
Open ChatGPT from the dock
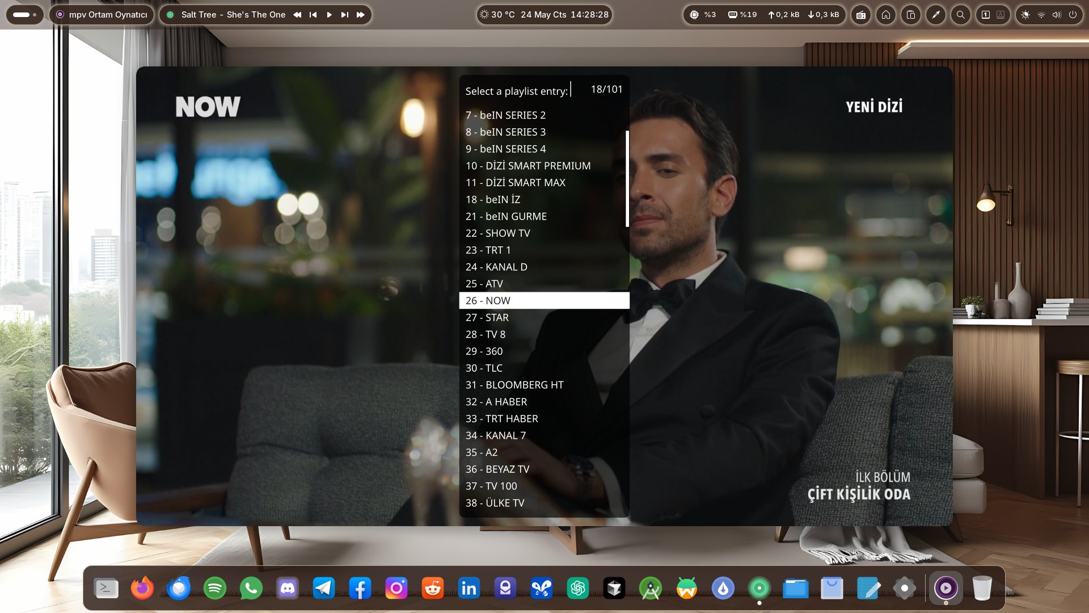click(x=578, y=588)
